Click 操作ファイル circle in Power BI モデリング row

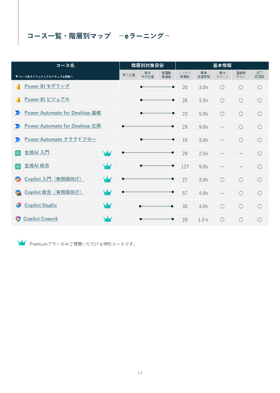222,87
